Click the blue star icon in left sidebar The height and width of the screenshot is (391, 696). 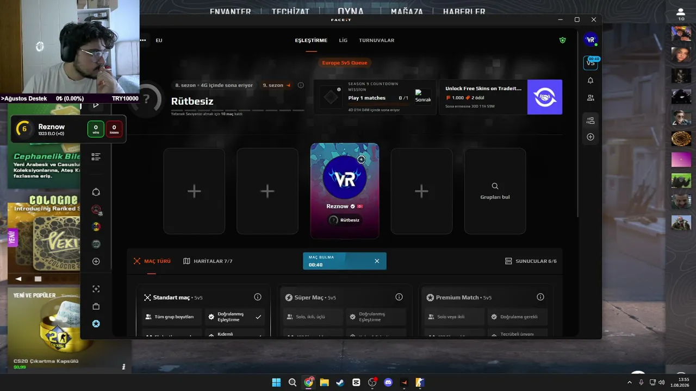(x=96, y=324)
